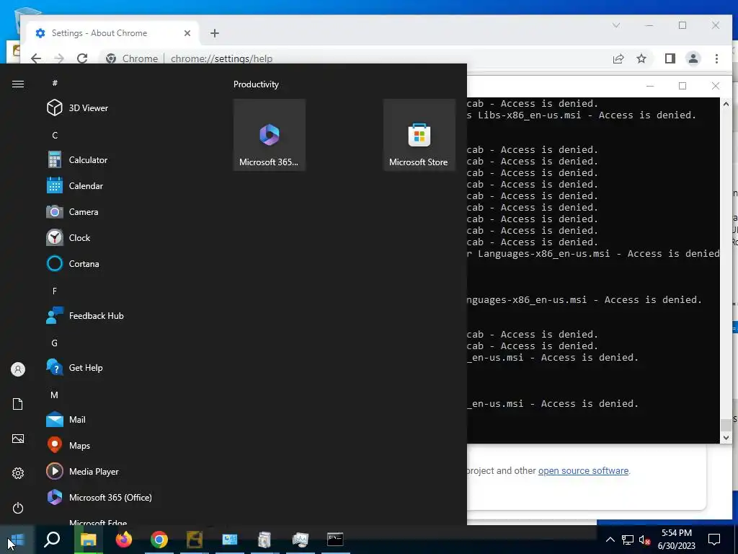Open File Explorer from the taskbar
The height and width of the screenshot is (554, 738).
tap(88, 540)
